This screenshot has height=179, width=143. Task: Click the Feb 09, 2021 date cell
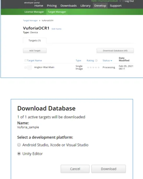point(126,67)
